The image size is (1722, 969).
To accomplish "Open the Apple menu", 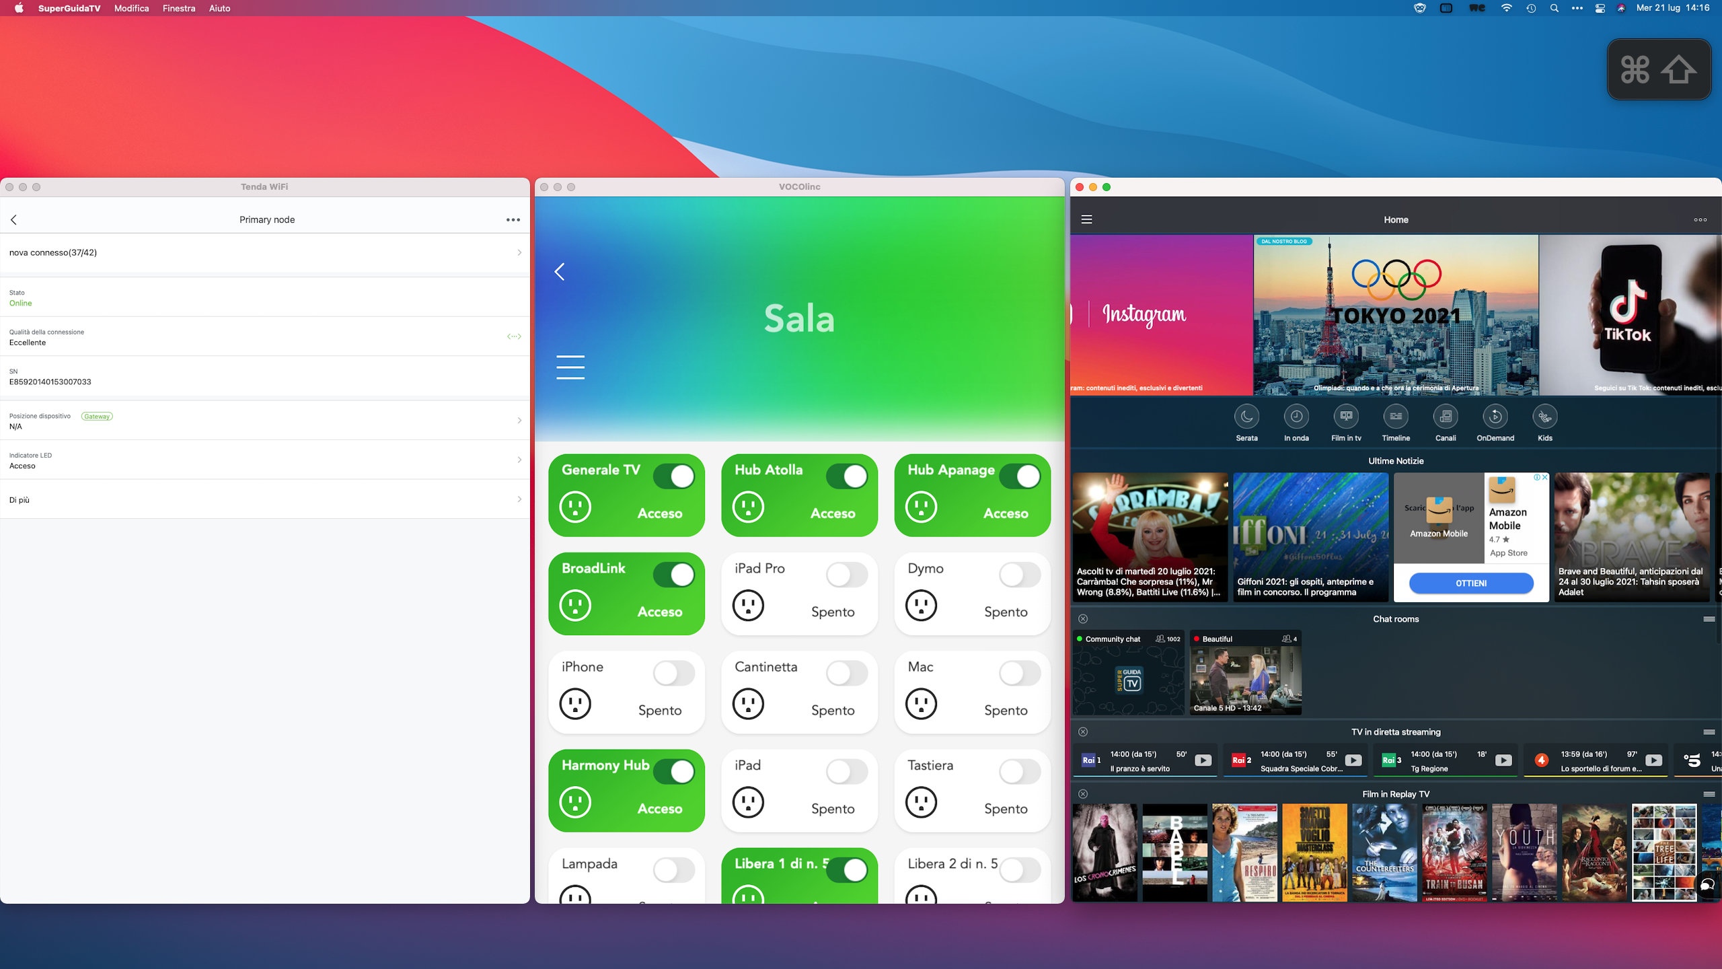I will (x=19, y=8).
